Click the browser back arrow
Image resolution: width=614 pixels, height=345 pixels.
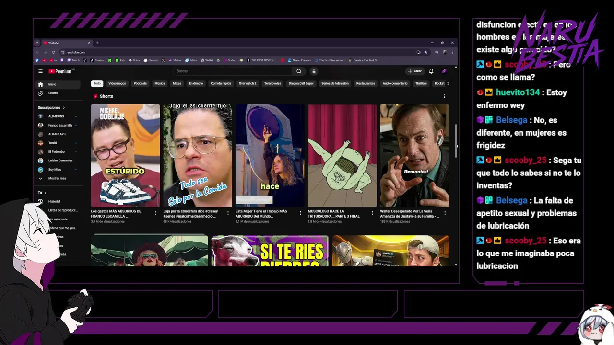(x=37, y=52)
